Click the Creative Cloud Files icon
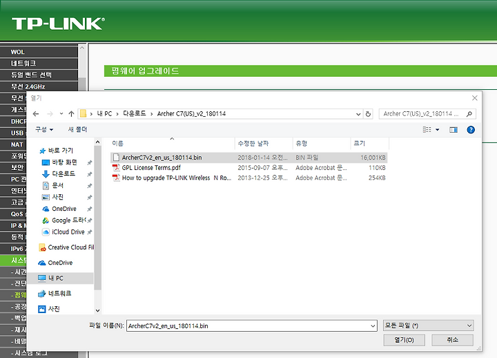 [x=42, y=247]
